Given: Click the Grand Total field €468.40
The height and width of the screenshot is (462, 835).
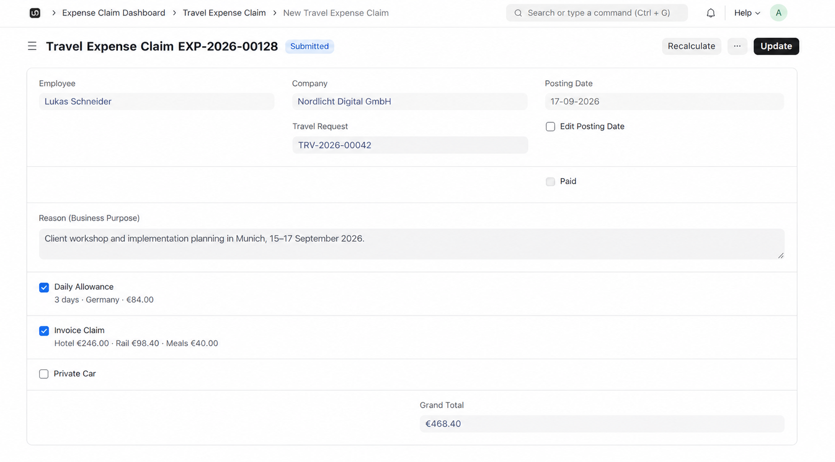Looking at the screenshot, I should pos(602,424).
